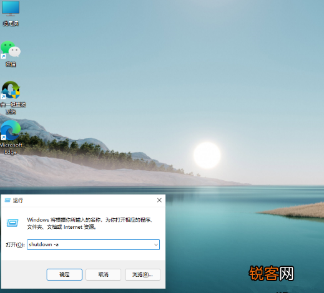Open file browser with 浏览(B)... button
The height and width of the screenshot is (293, 324).
pos(142,274)
